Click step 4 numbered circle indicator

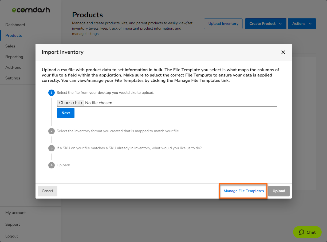52,165
